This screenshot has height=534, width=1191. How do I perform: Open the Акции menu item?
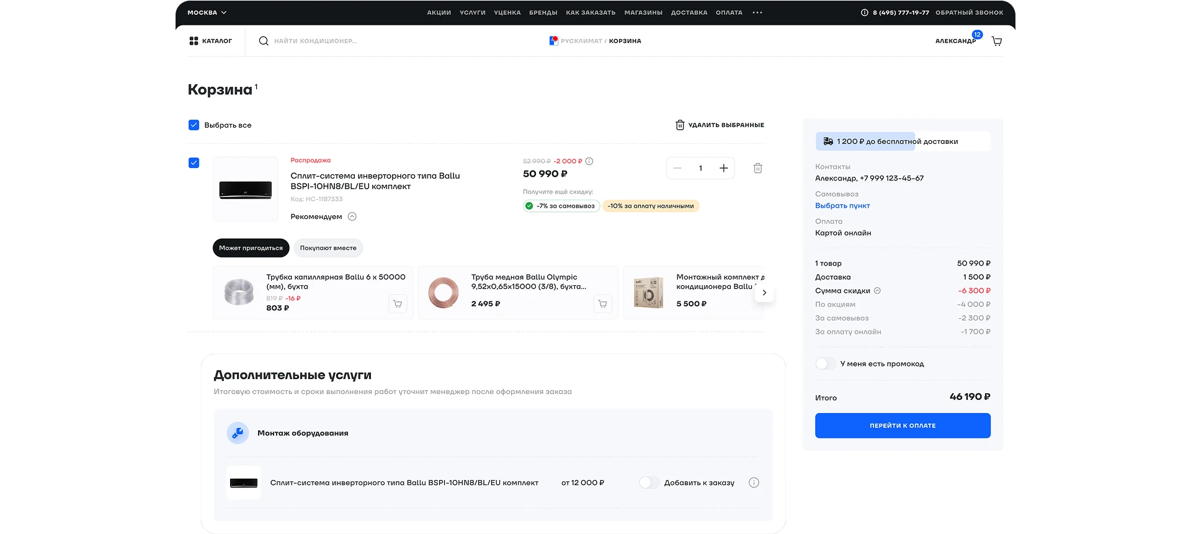click(439, 12)
